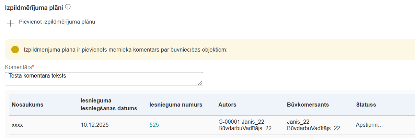Screen dimensions: 415x138
Task: Click the 'Izpildmērījuma plāni' section heading
Action: 34,7
